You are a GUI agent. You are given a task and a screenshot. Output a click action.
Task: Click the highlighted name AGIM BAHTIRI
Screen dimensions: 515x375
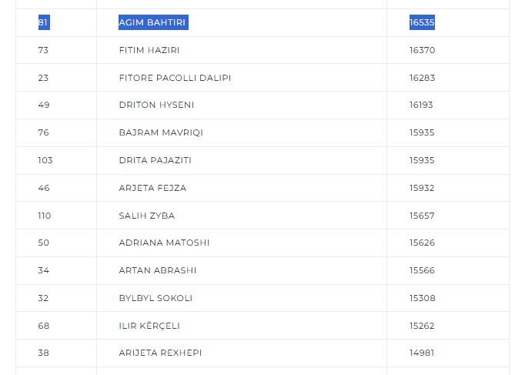click(152, 23)
